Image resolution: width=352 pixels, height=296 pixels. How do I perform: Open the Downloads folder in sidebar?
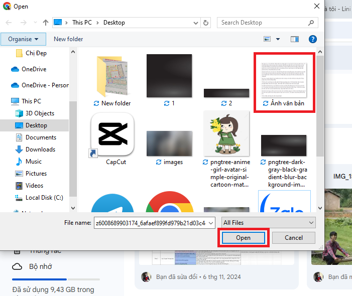tap(40, 150)
